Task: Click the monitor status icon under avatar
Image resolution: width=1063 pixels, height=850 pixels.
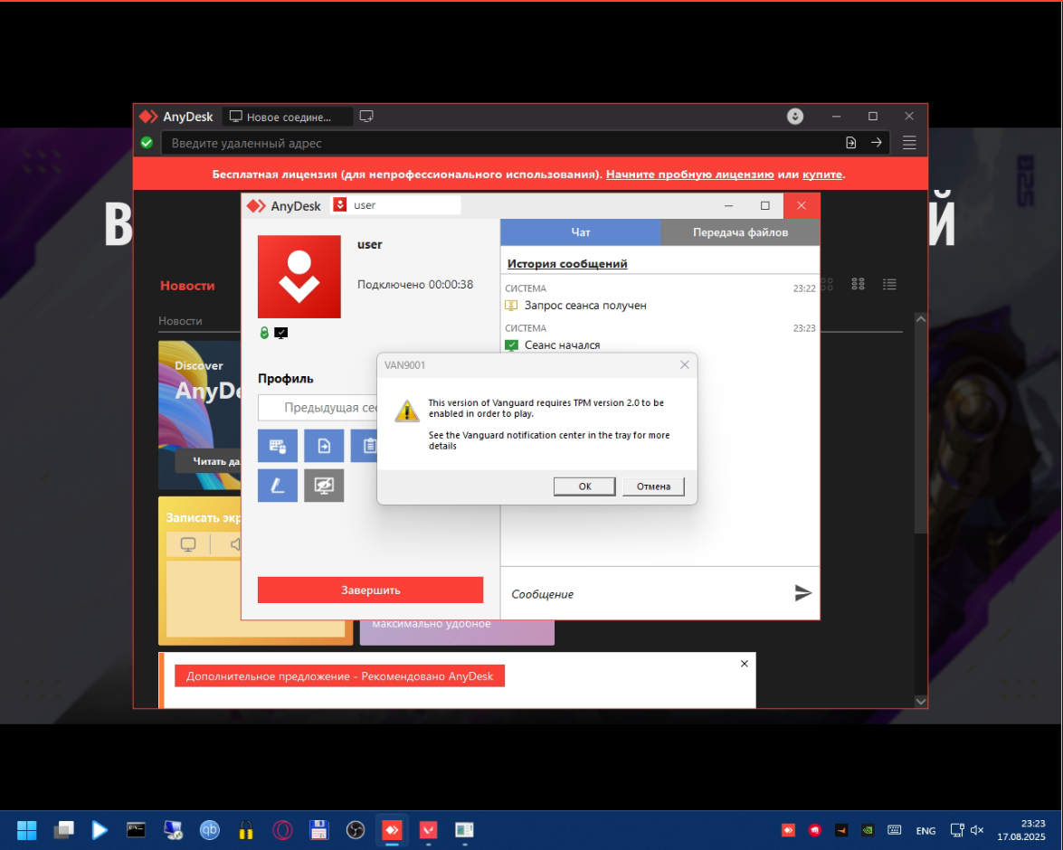Action: (280, 333)
